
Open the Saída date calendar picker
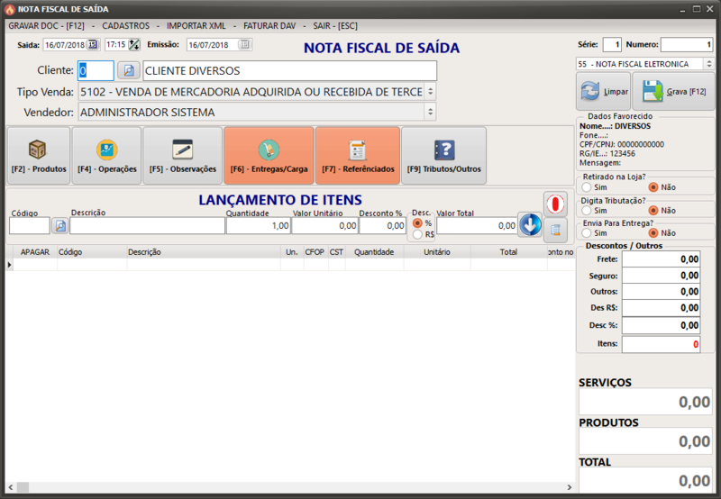click(93, 44)
